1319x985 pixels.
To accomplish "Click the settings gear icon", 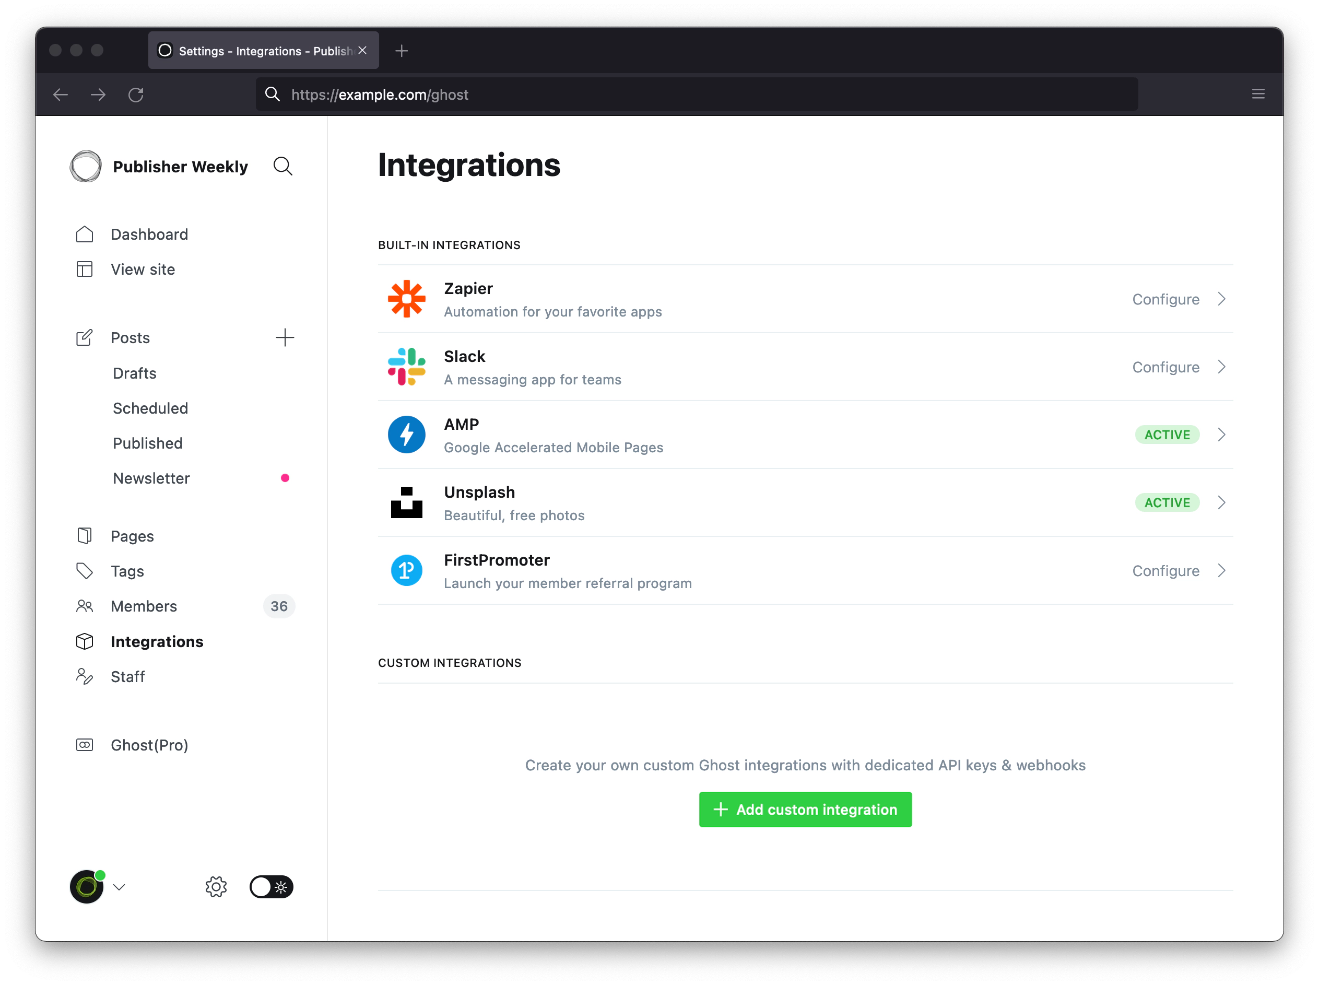I will click(x=215, y=887).
